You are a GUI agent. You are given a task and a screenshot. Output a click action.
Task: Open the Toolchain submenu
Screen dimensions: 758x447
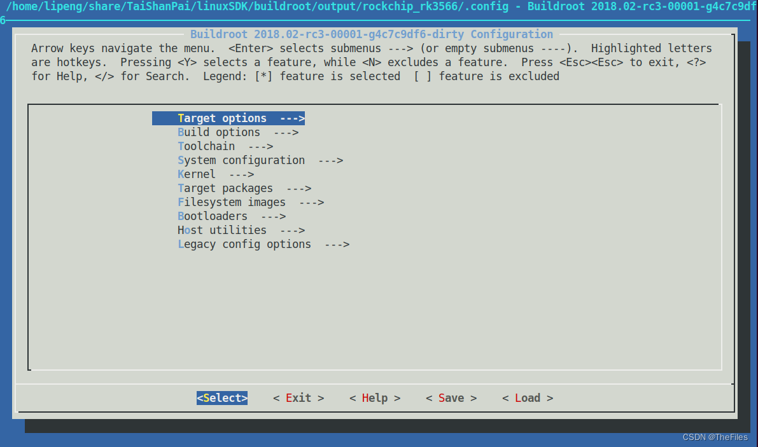click(x=225, y=146)
